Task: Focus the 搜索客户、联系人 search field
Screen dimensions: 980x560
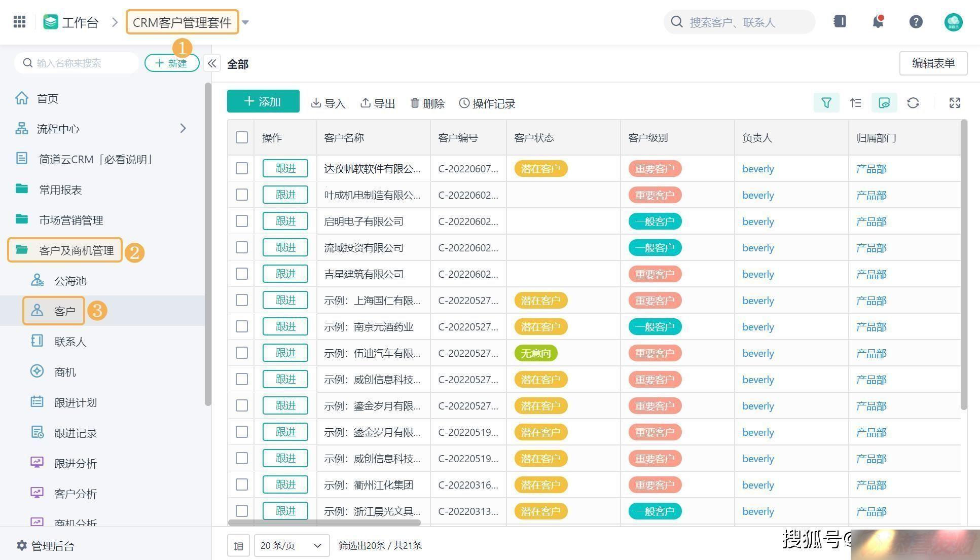Action: [740, 22]
